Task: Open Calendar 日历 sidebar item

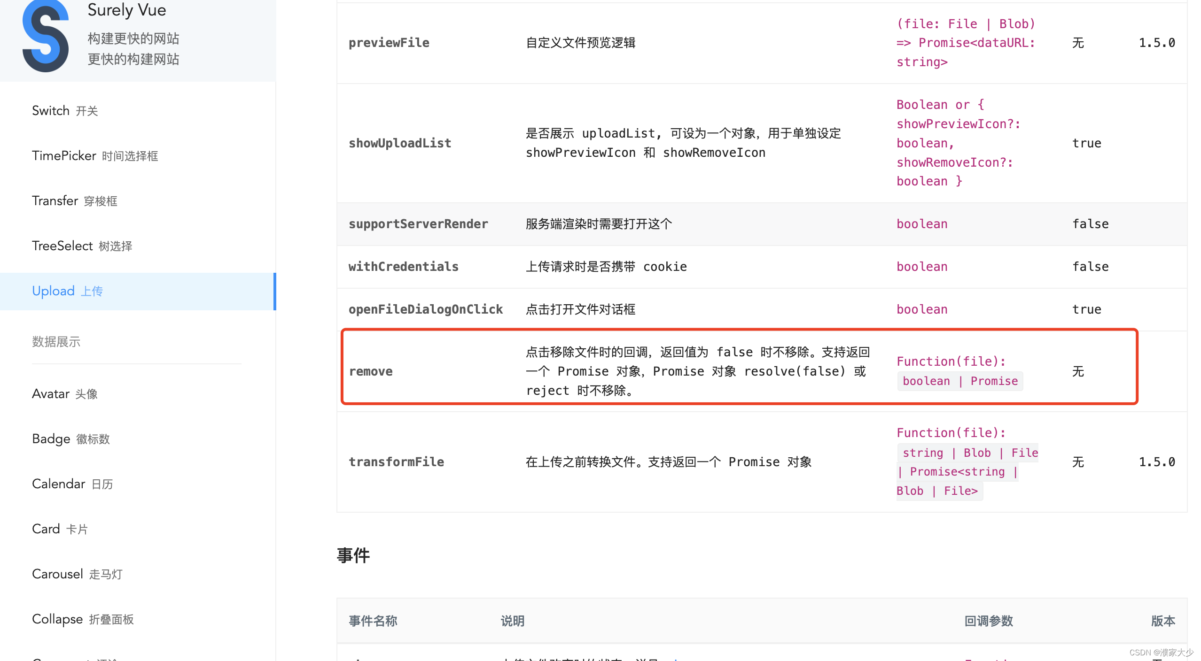Action: 72,484
